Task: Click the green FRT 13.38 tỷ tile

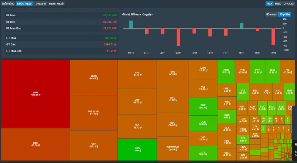Action: [257, 72]
